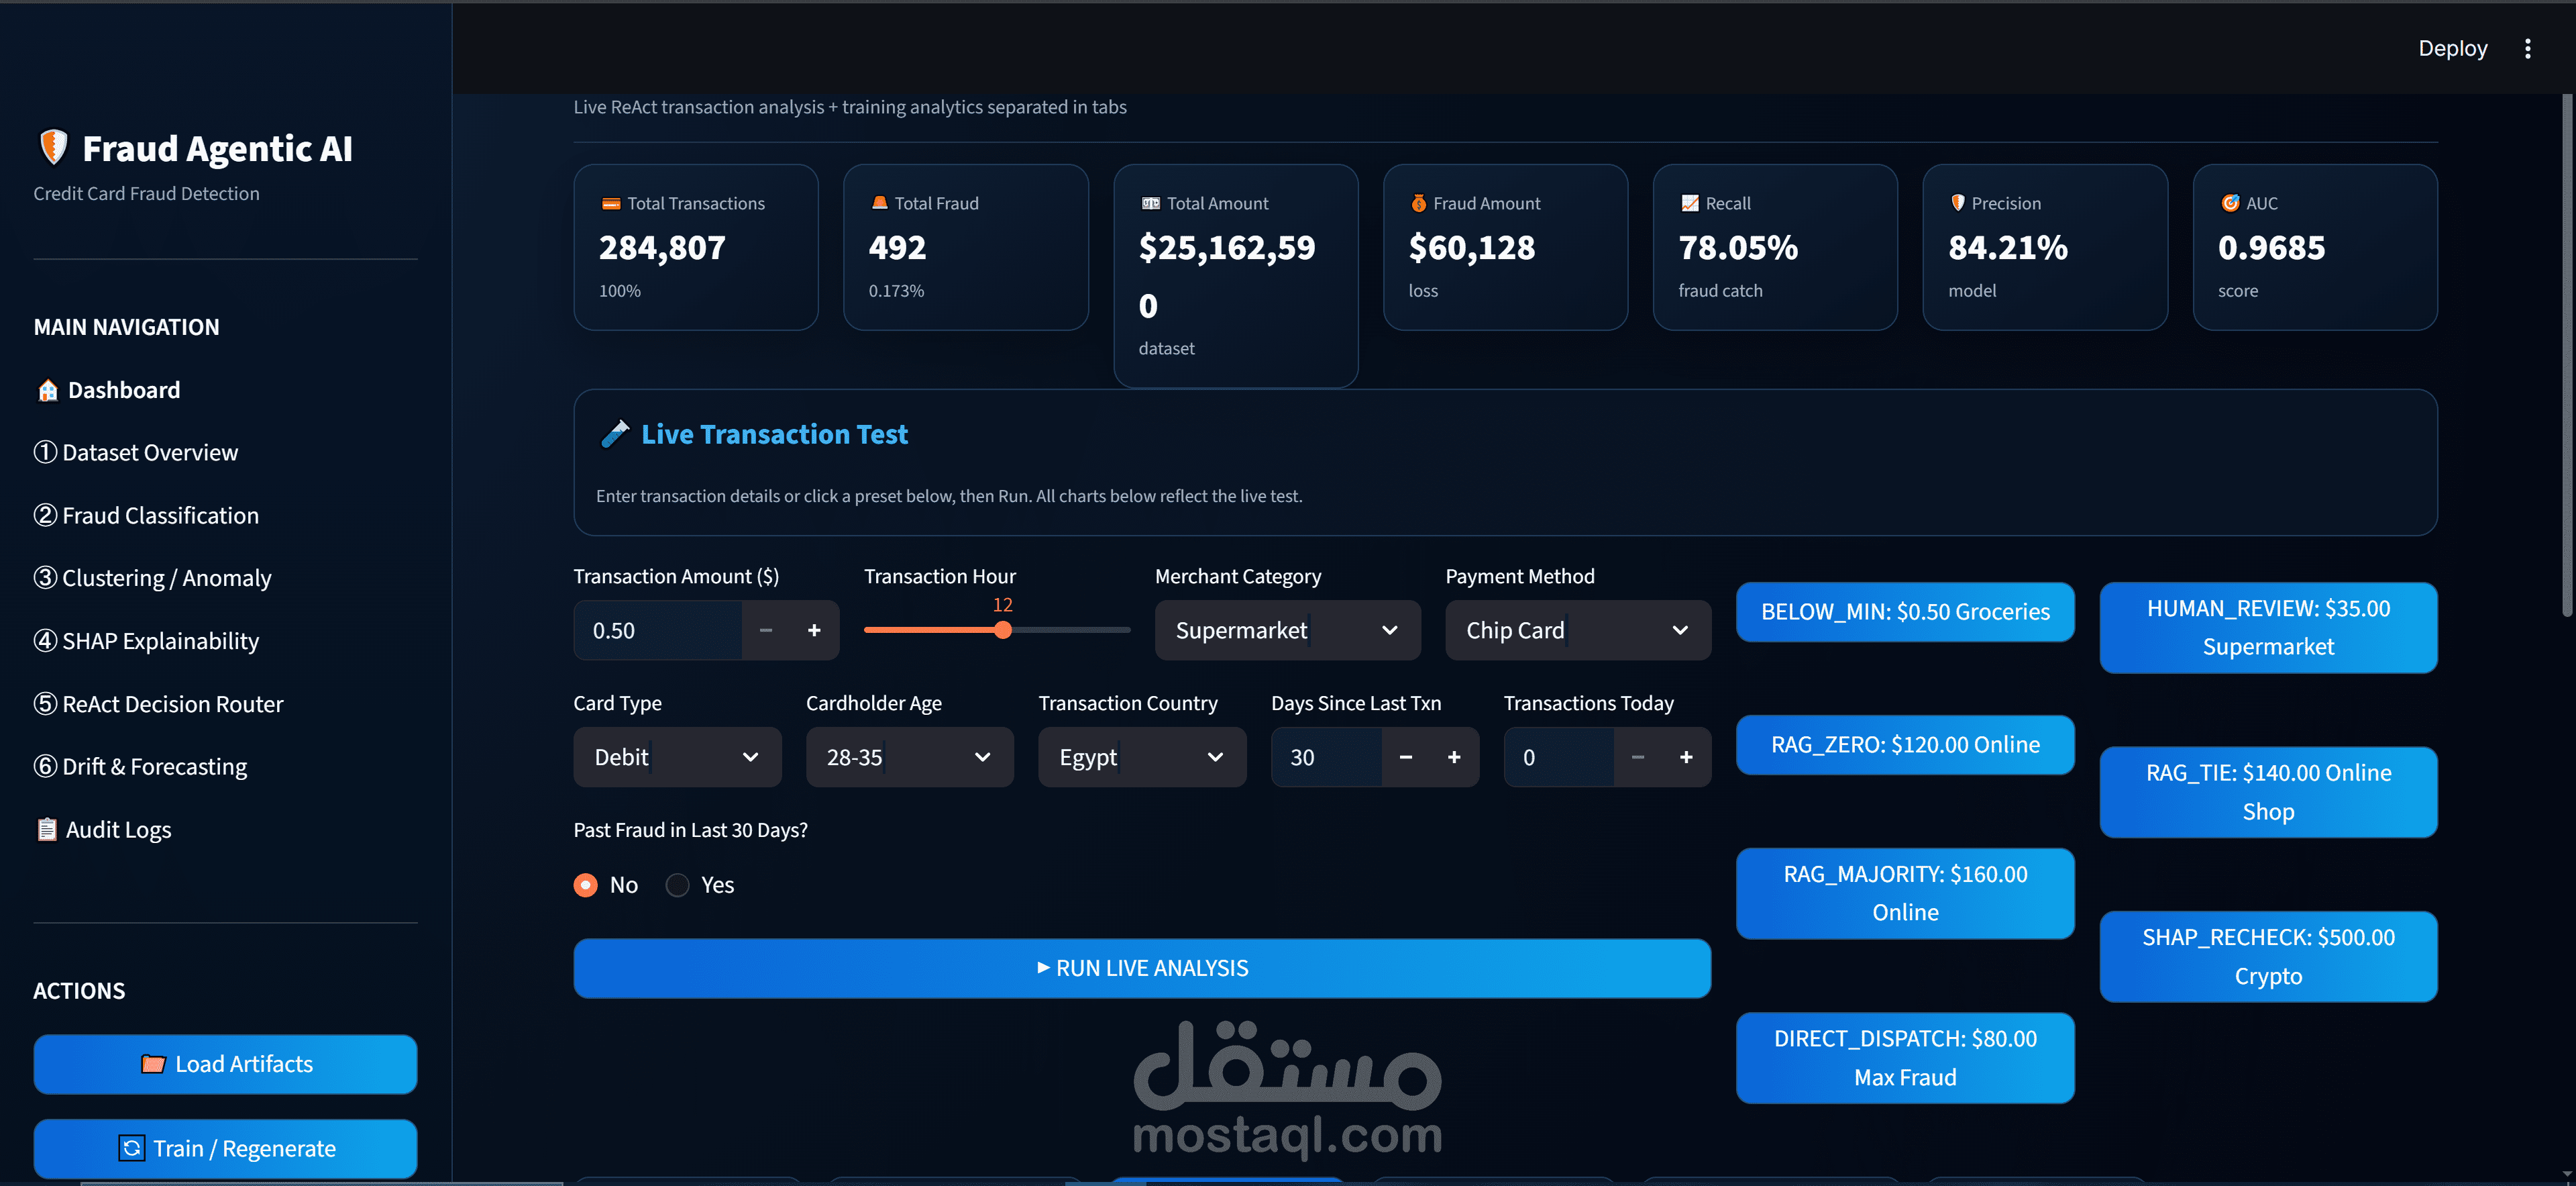This screenshot has height=1186, width=2576.
Task: Apply HUMAN_REVIEW $35.00 Supermarket preset
Action: (x=2268, y=628)
